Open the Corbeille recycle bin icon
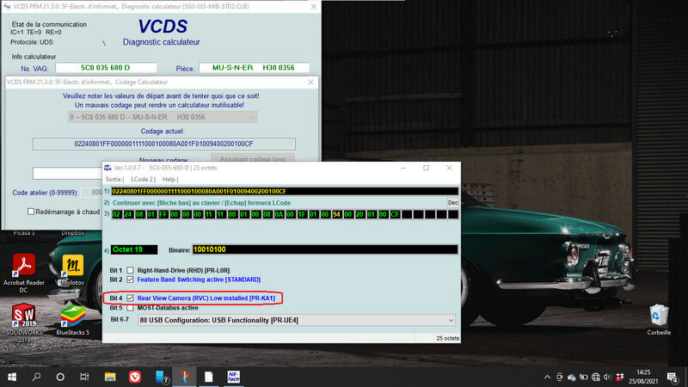Viewport: 688px width, 387px height. (659, 320)
